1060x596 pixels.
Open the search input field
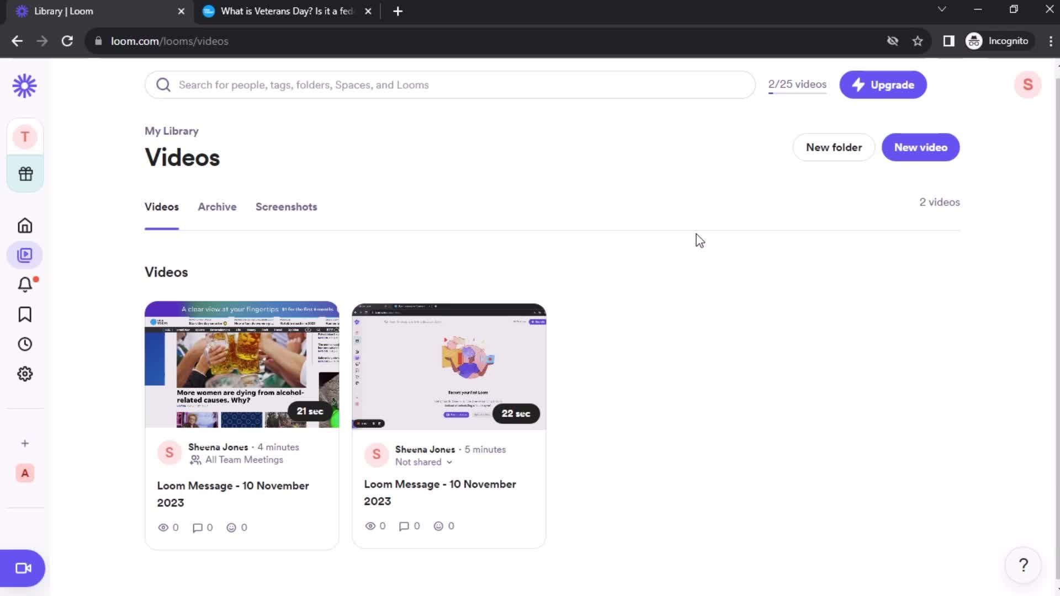tap(450, 84)
